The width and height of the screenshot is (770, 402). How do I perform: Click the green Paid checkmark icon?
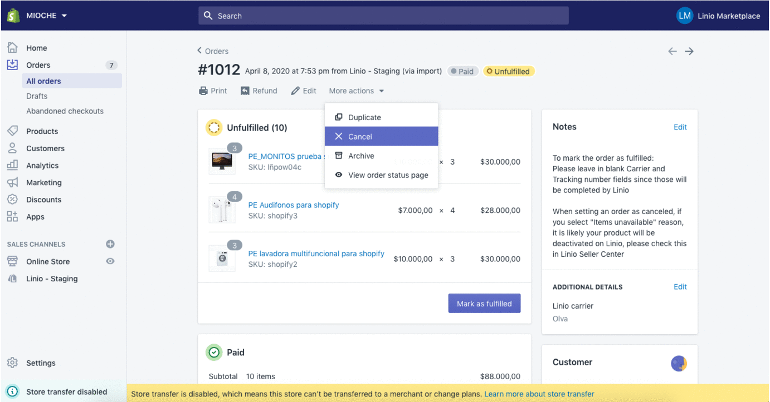[214, 352]
